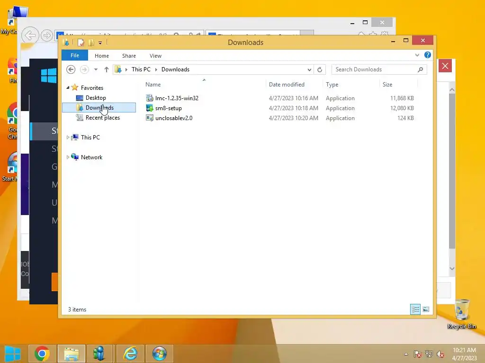The height and width of the screenshot is (363, 485).
Task: Open the address bar history dropdown
Action: click(x=309, y=70)
